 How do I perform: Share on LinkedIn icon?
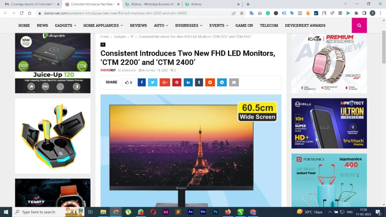[188, 82]
